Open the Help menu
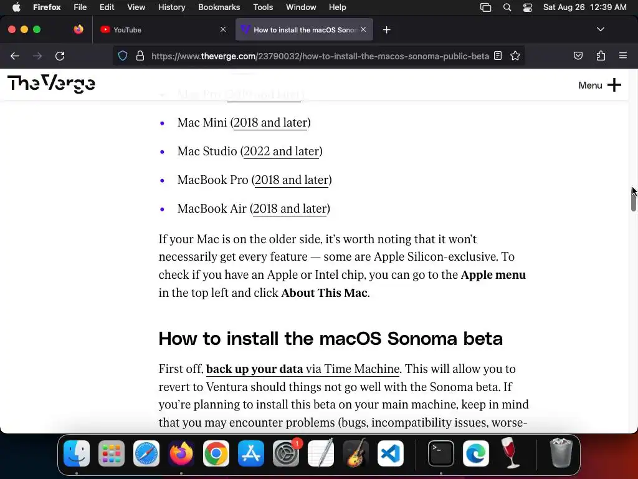 click(337, 7)
